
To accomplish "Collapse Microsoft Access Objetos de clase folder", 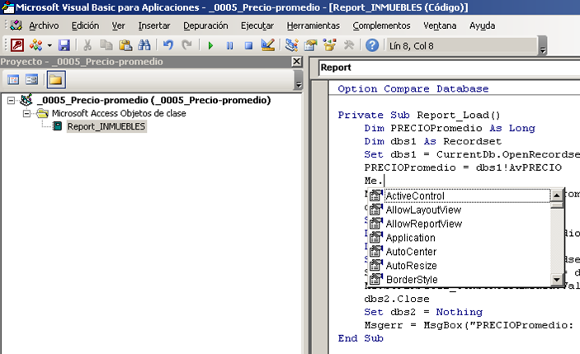I will click(x=26, y=114).
